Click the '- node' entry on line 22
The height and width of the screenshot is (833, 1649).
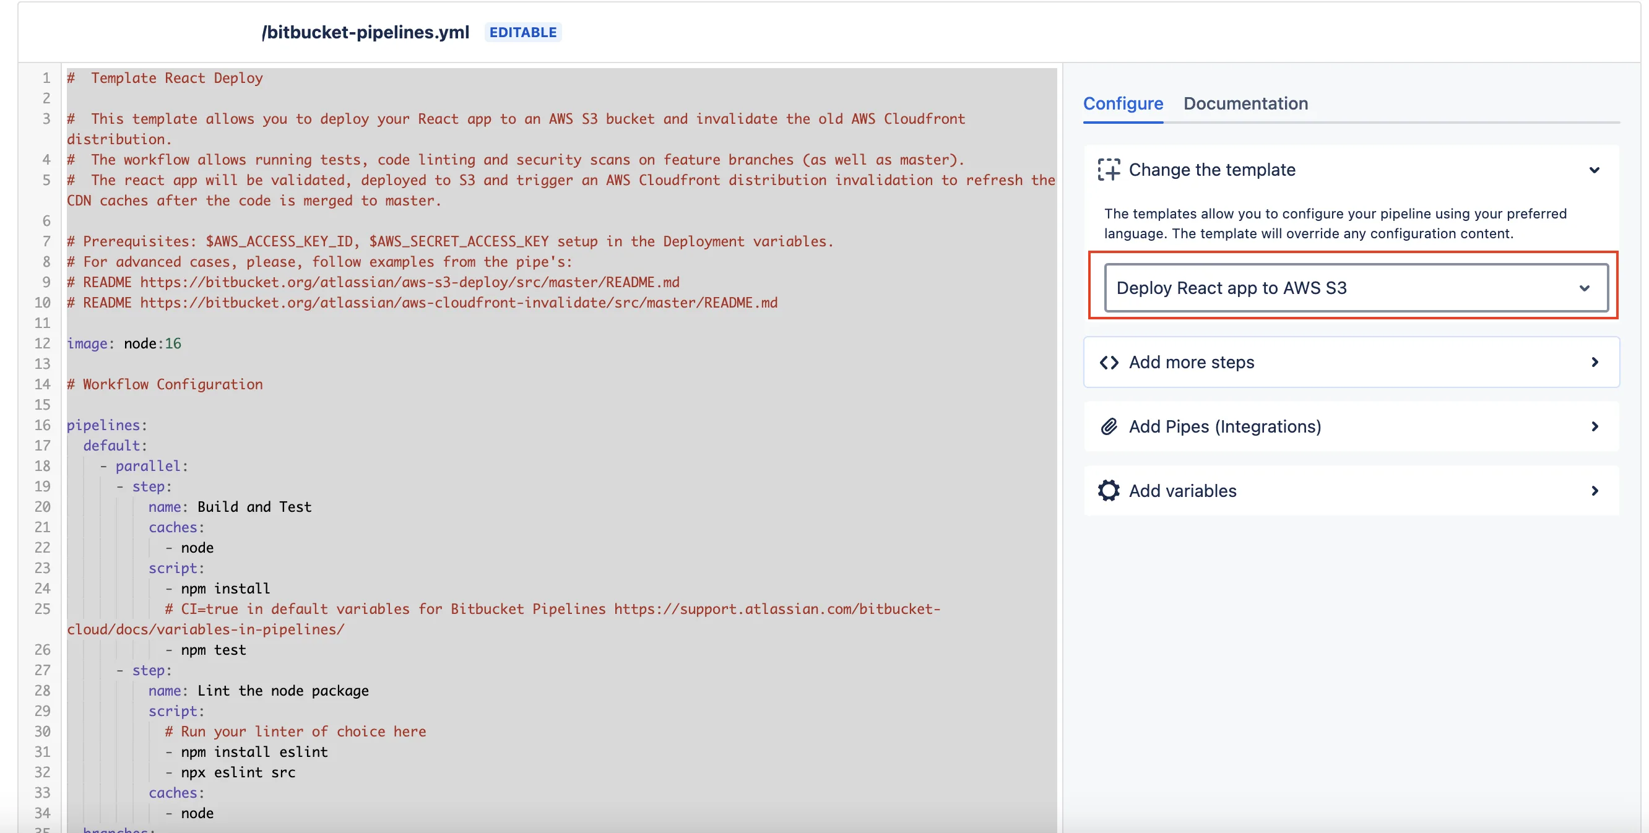(x=189, y=548)
